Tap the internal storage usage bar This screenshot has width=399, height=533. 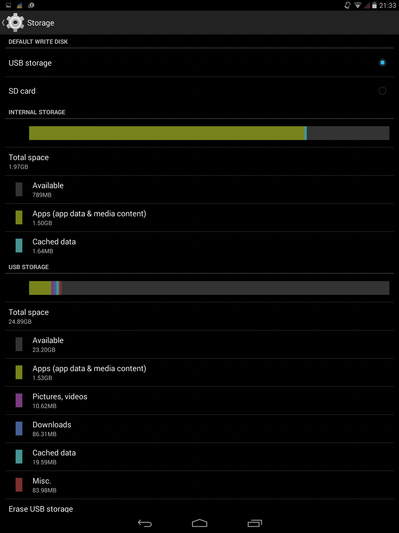(199, 133)
